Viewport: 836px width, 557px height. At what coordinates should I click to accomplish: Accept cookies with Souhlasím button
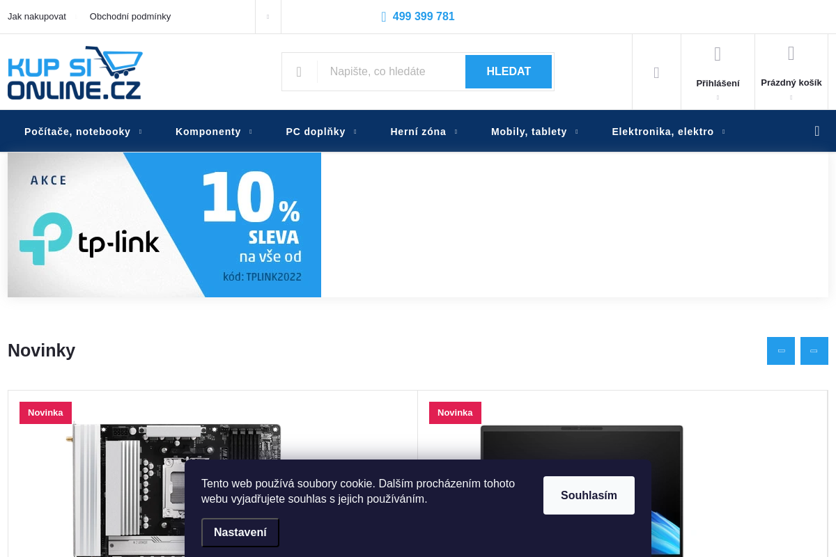pos(589,496)
